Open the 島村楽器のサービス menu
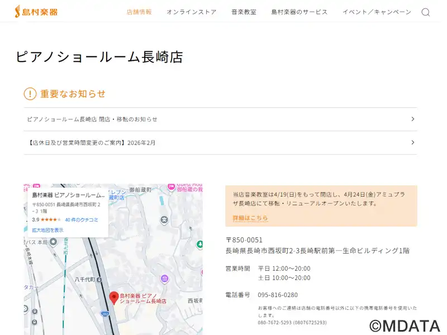This screenshot has height=335, width=447. pos(299,12)
